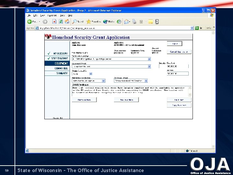
Task: Select the SUMMARY navigation tab
Action: tap(57, 73)
